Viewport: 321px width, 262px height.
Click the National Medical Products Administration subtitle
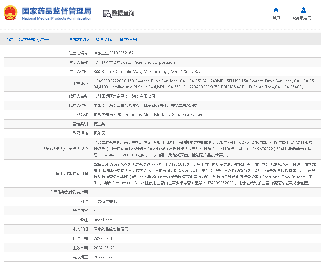pyautogui.click(x=57, y=18)
